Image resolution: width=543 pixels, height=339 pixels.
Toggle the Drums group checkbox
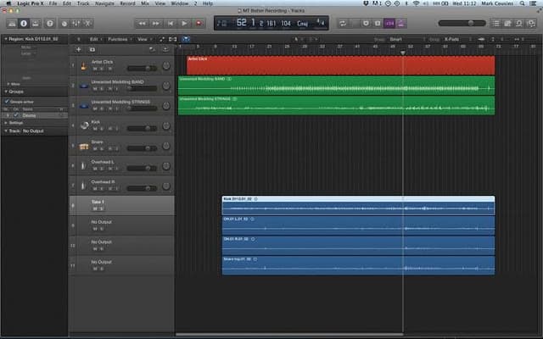point(15,115)
